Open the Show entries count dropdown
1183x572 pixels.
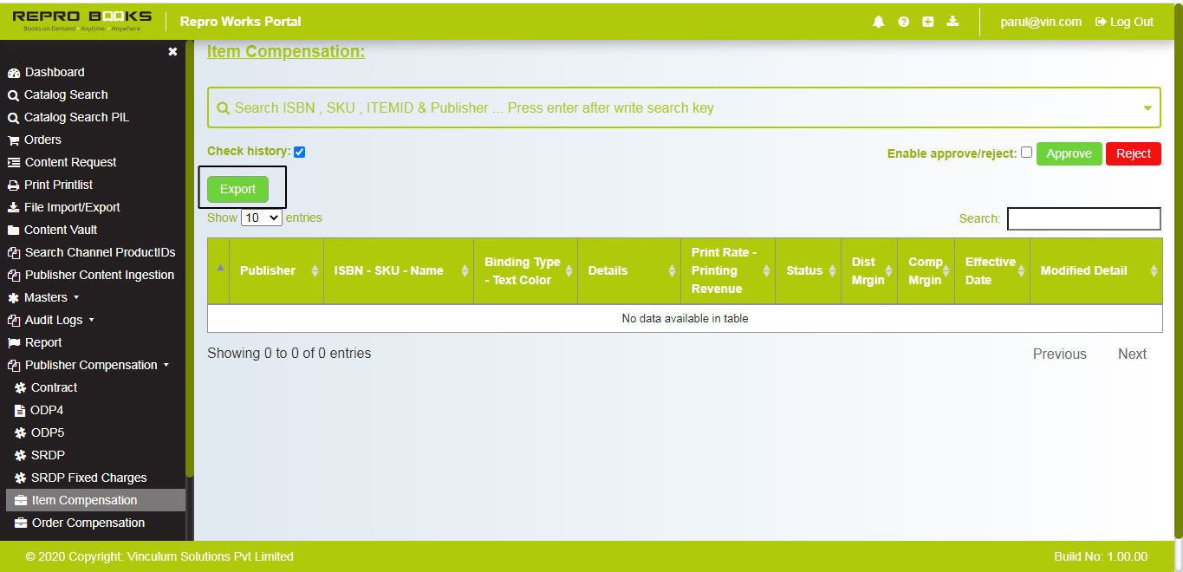coord(261,218)
